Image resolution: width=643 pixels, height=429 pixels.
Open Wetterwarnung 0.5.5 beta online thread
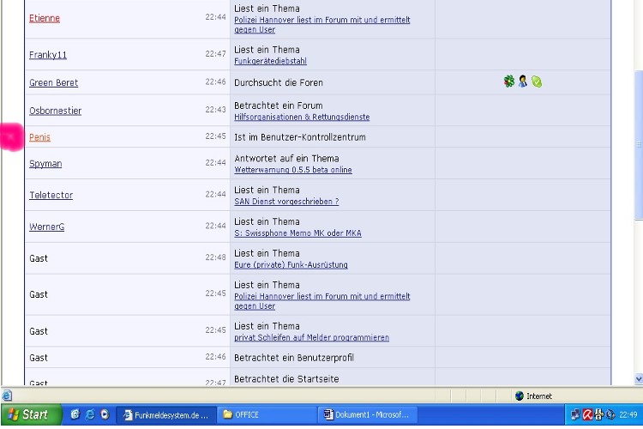pos(292,170)
